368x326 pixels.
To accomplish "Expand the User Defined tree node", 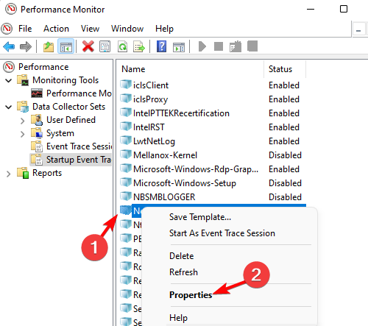I will pos(23,121).
